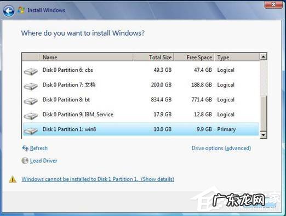The width and height of the screenshot is (286, 216).
Task: Click the 188.8 GB free space value
Action: tap(202, 85)
